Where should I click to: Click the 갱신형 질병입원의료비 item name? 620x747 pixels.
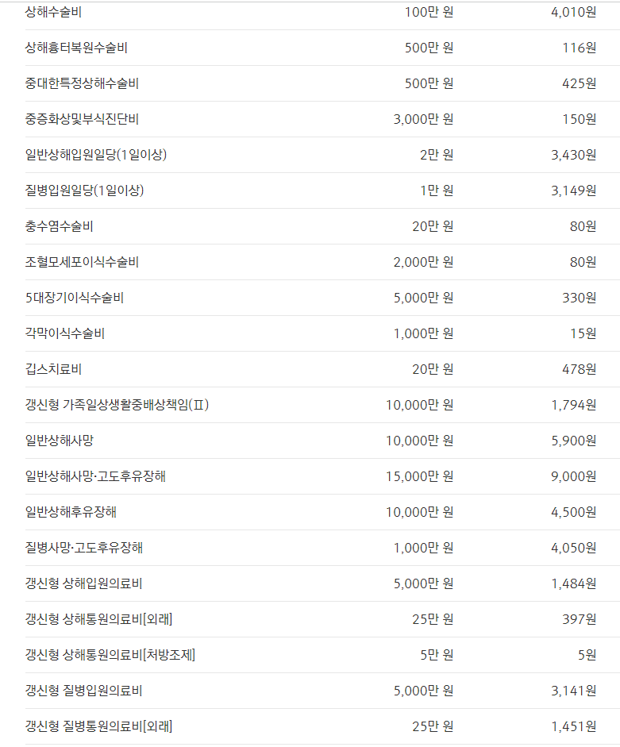[83, 691]
